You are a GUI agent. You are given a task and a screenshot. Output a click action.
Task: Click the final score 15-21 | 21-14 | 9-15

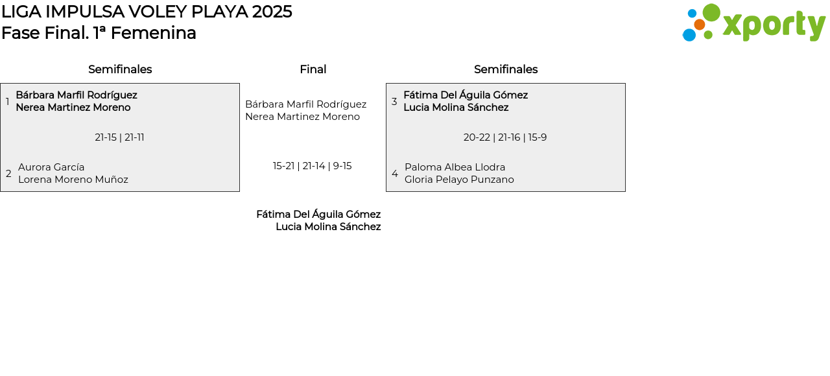pyautogui.click(x=313, y=166)
